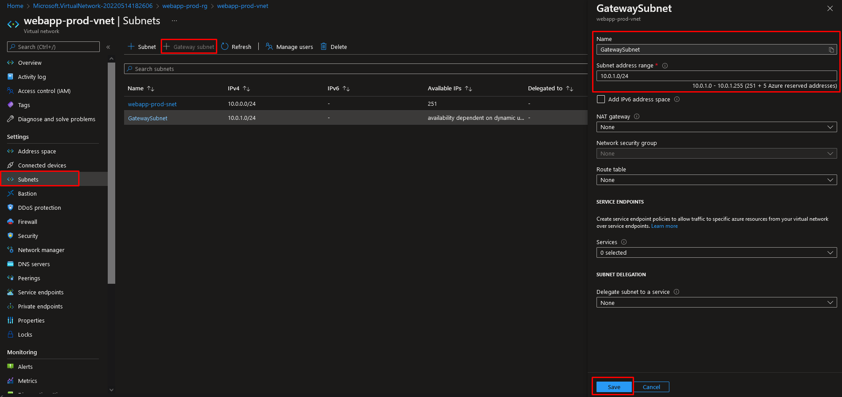This screenshot has height=397, width=842.
Task: Expand the NAT gateway dropdown
Action: point(716,127)
